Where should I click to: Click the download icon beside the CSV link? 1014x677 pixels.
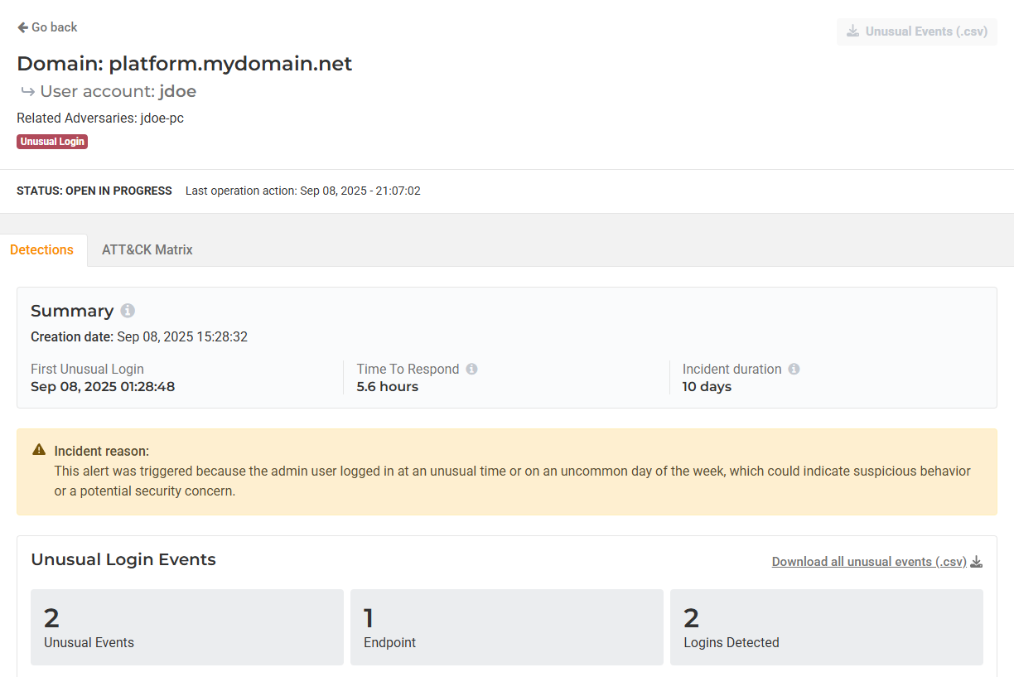(977, 562)
